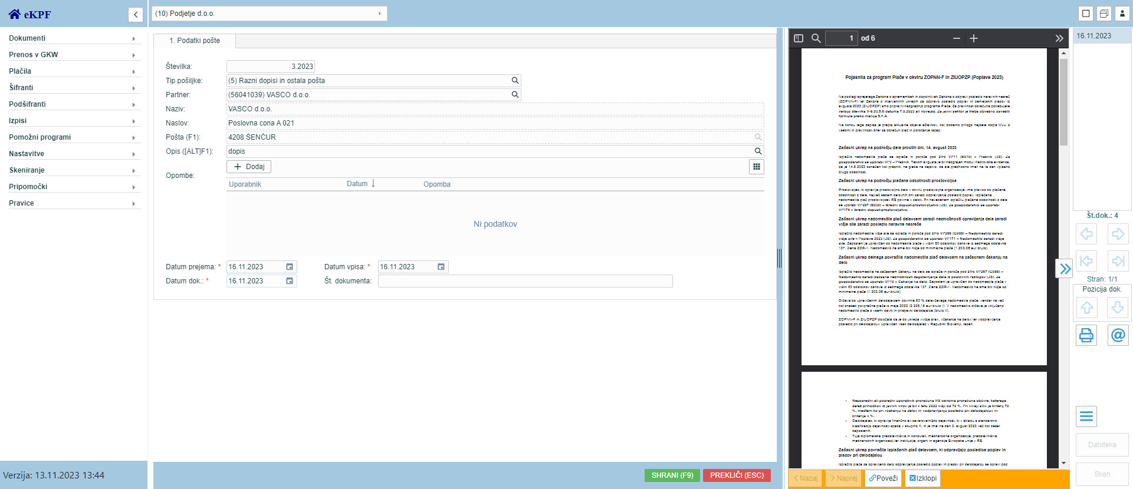
Task: Save with the SHRANI (F9) button
Action: point(672,475)
